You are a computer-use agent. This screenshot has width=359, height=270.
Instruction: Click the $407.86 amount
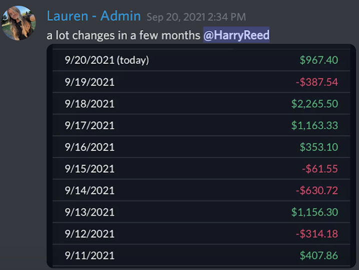click(319, 255)
